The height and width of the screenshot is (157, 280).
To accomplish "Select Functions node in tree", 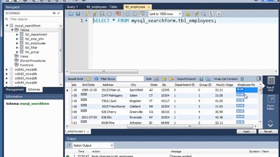I will (27, 65).
